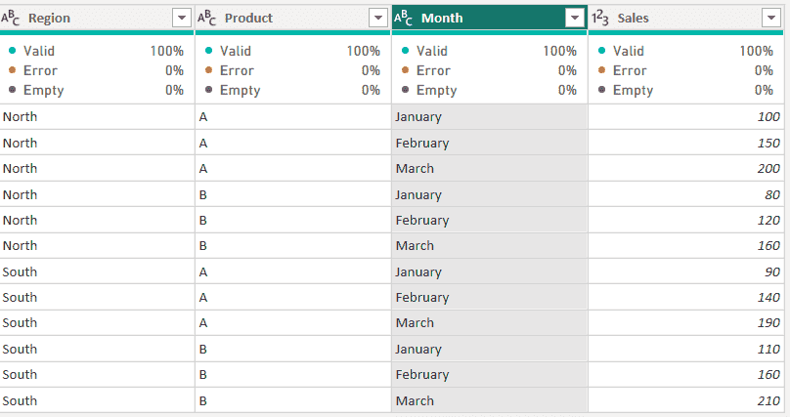This screenshot has height=417, width=790.
Task: Click Empty 0% in the Region quality stats
Action: point(96,90)
